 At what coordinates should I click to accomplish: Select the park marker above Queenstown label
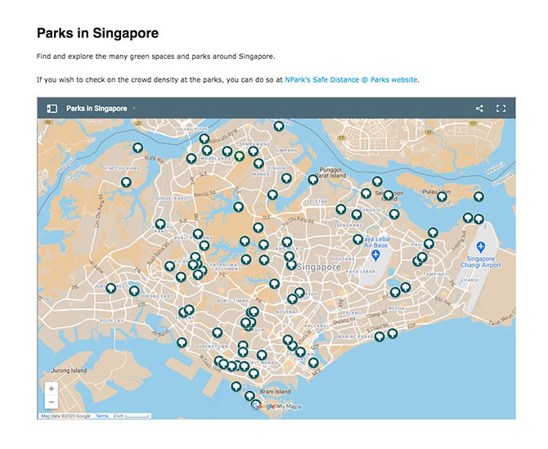click(218, 332)
